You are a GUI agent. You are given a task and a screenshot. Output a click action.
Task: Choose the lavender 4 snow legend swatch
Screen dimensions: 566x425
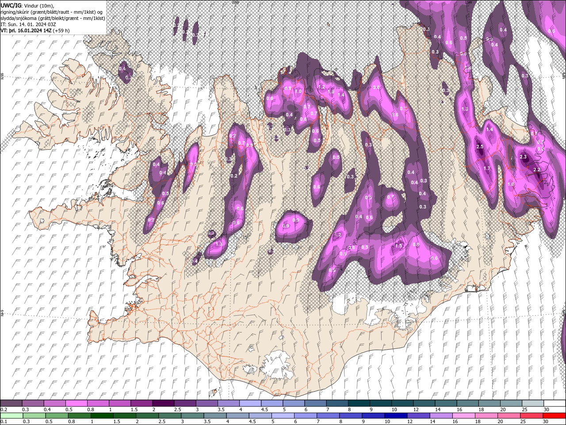tap(250, 403)
